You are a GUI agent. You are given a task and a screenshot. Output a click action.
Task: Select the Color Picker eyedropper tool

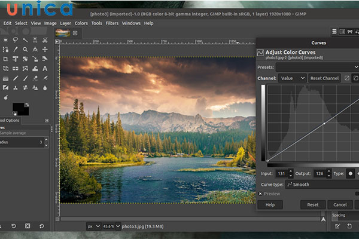point(16,50)
